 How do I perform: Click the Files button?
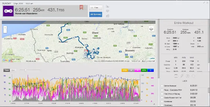tap(96, 8)
